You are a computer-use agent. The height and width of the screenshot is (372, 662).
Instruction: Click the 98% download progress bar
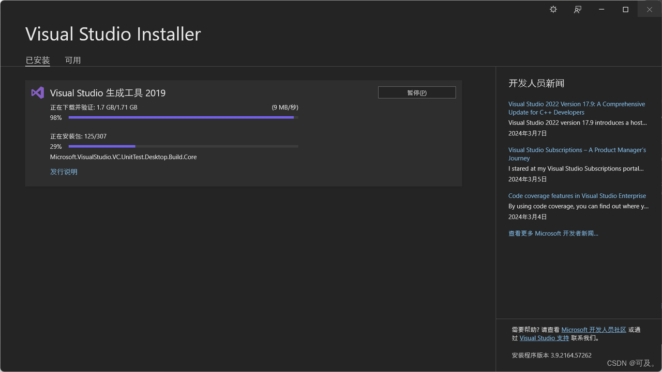click(183, 118)
